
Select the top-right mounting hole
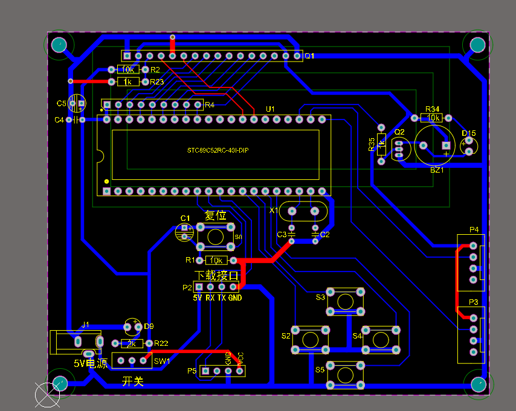pos(477,45)
